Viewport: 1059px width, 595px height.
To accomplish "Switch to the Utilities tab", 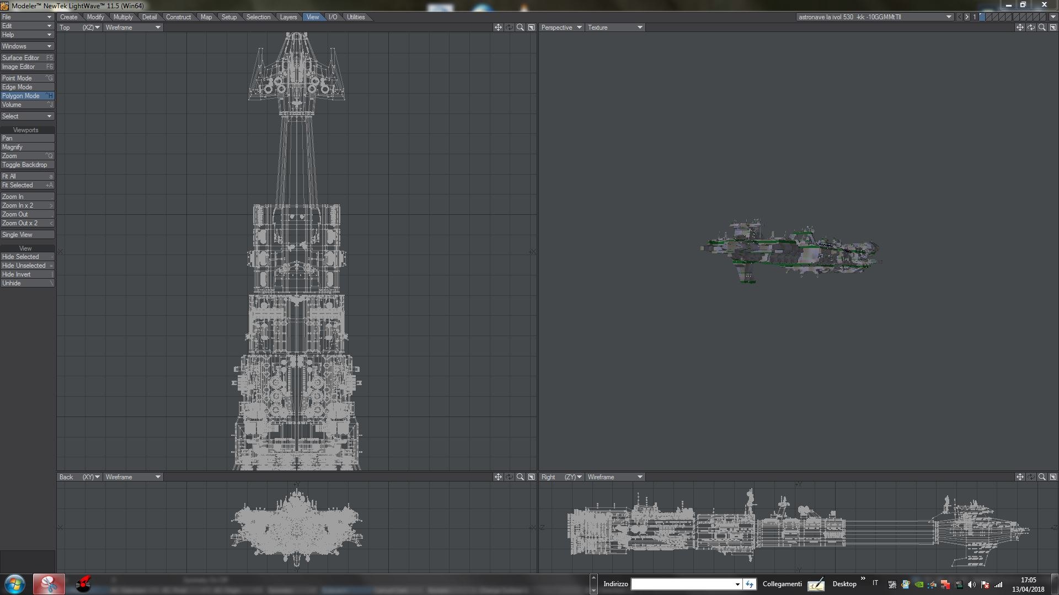I will point(356,17).
